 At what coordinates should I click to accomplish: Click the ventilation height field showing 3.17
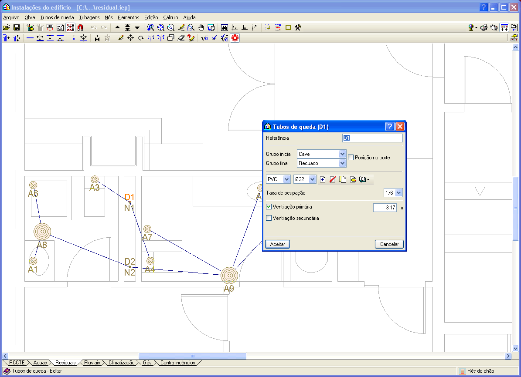385,208
